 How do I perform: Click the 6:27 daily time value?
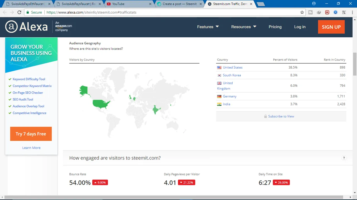(x=265, y=183)
